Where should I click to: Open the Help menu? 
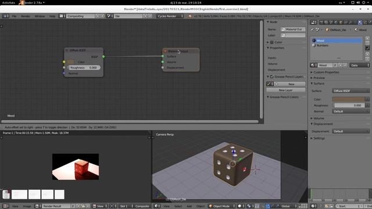click(52, 16)
